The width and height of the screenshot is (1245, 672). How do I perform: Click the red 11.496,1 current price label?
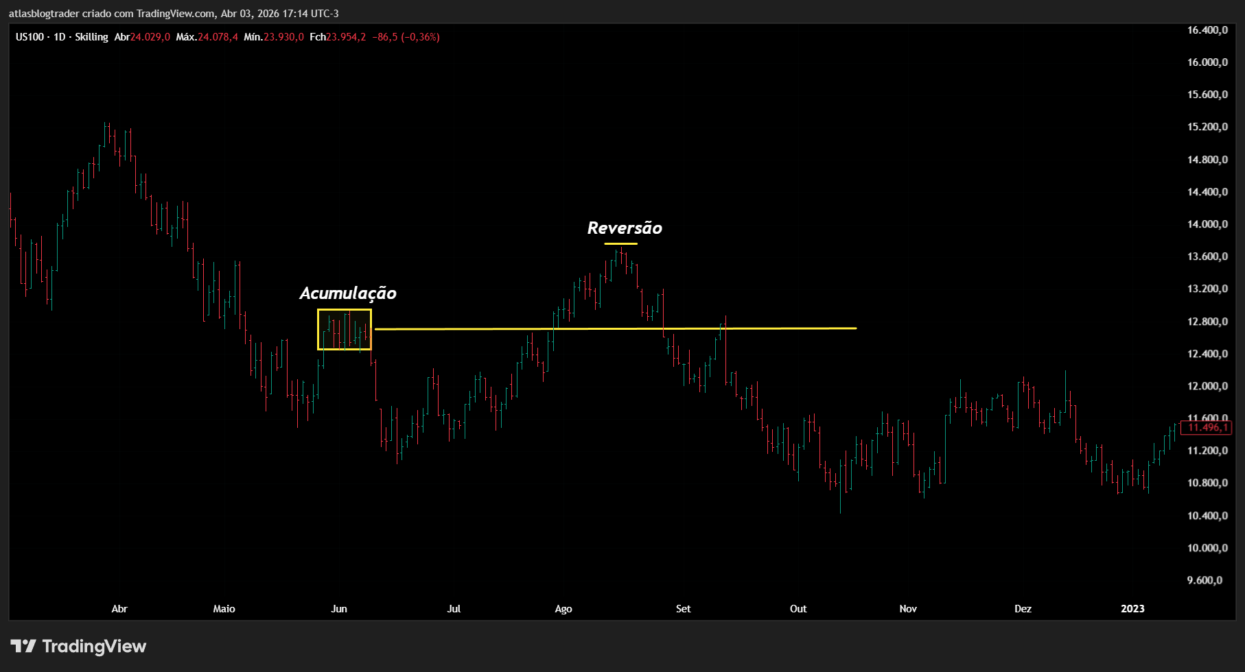(1206, 427)
